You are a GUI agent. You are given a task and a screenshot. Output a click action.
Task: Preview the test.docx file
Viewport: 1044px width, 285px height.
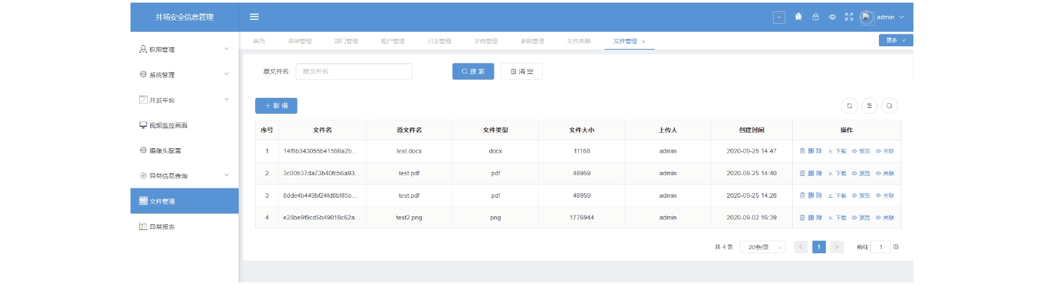861,151
